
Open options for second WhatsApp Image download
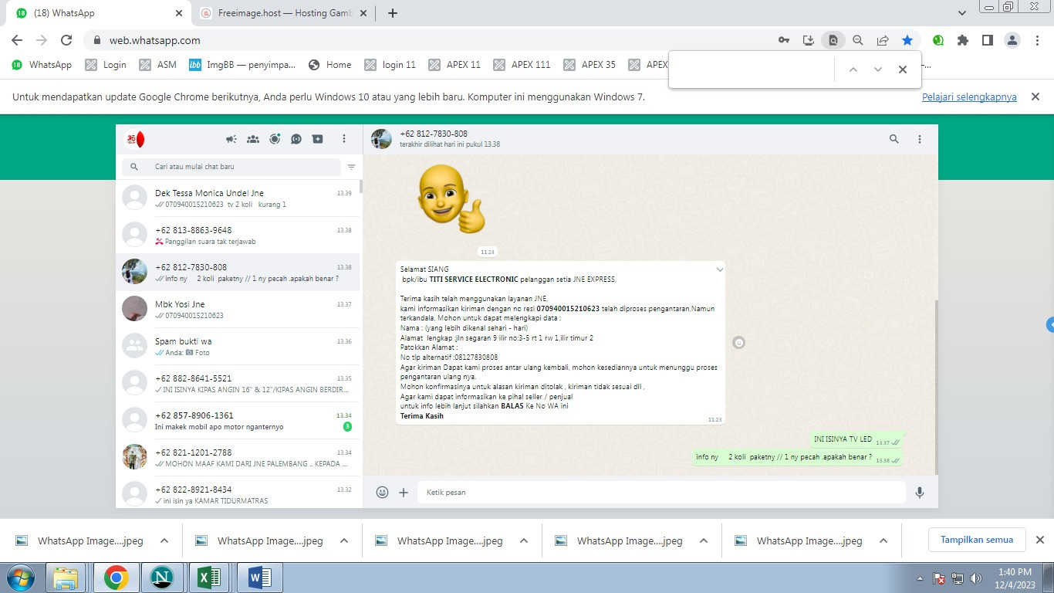pyautogui.click(x=344, y=540)
